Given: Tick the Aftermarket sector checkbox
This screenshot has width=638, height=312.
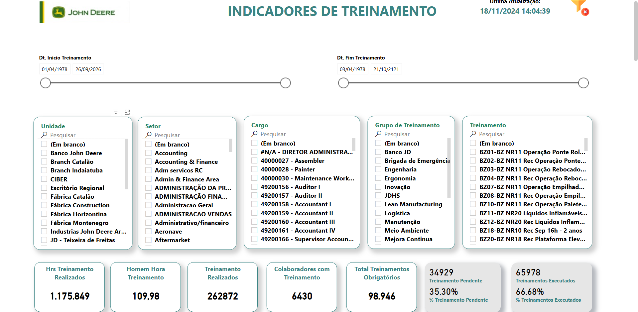Looking at the screenshot, I should (148, 240).
